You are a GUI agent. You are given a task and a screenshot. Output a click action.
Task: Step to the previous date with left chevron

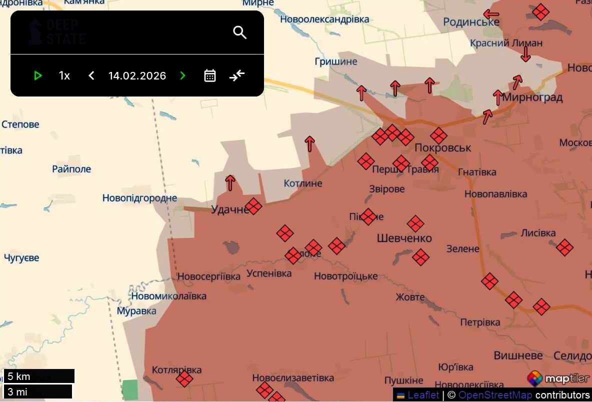click(91, 75)
